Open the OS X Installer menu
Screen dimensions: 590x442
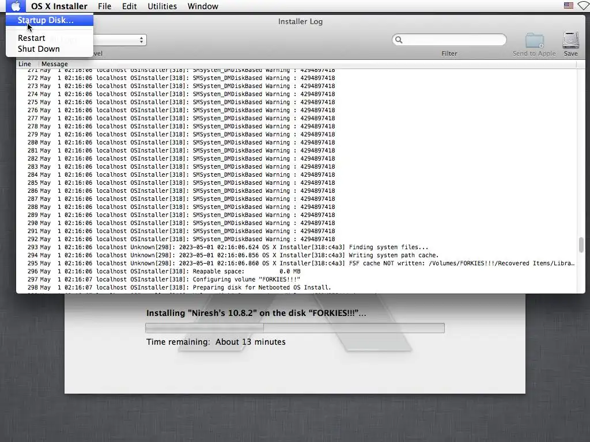59,6
